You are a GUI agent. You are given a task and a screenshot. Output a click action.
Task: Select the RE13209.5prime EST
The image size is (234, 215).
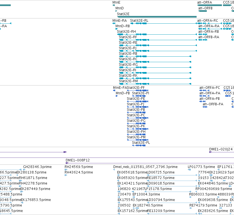(x=172, y=214)
